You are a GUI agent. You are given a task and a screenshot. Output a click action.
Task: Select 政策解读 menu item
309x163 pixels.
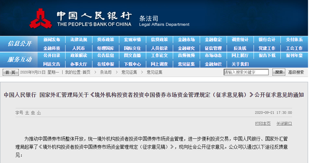(79, 55)
